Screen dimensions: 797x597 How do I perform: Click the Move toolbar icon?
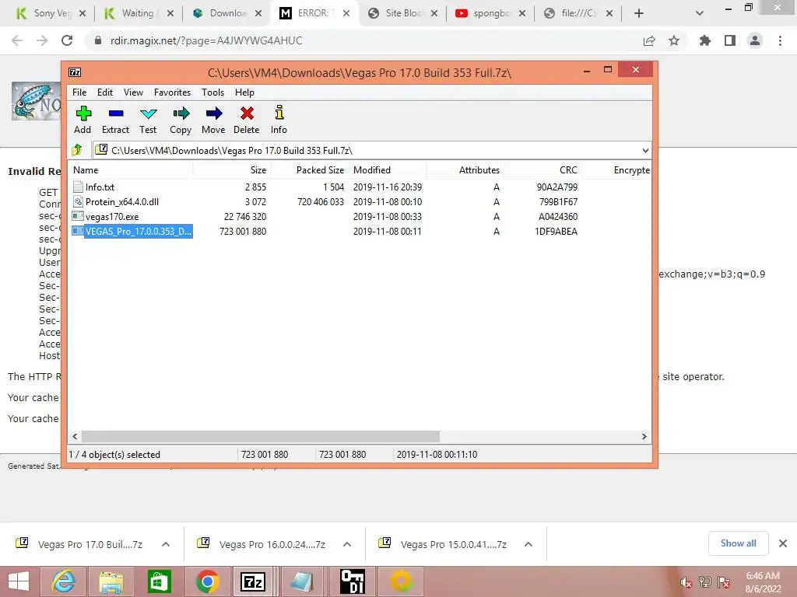tap(213, 120)
